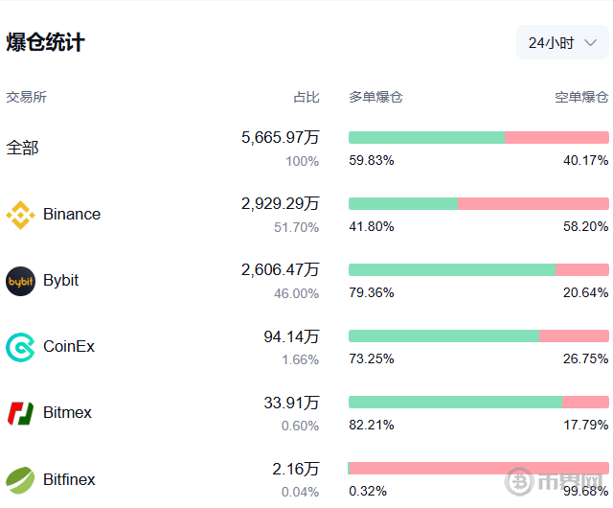Open the Binance exchange name link

72,215
